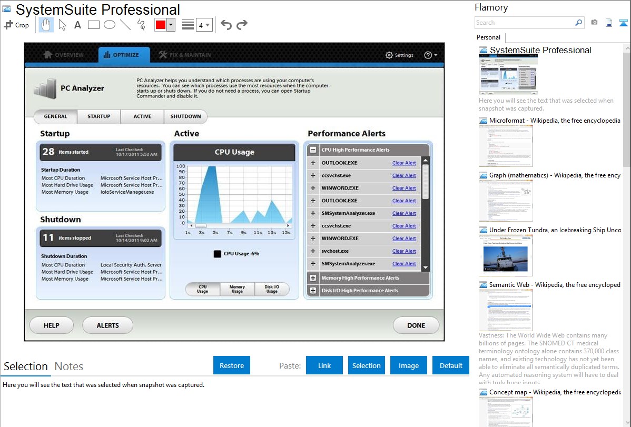Click the DONE button
Viewport: 631px width, 427px height.
416,325
